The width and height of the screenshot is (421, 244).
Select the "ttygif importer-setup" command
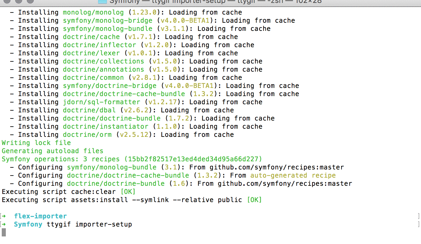(89, 224)
